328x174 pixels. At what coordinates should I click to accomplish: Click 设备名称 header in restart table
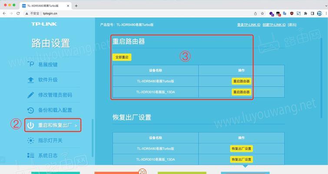(156, 70)
